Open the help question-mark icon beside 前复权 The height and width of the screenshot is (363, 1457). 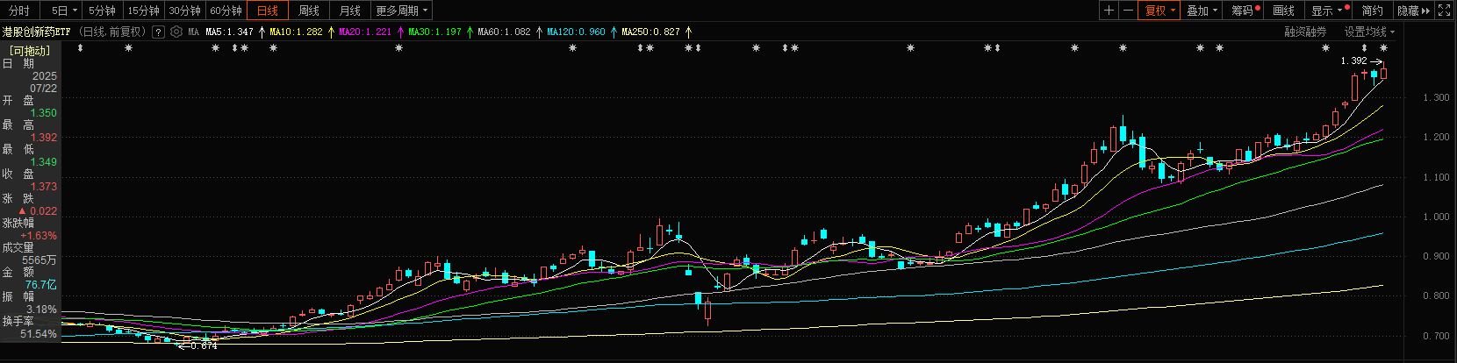pyautogui.click(x=158, y=32)
